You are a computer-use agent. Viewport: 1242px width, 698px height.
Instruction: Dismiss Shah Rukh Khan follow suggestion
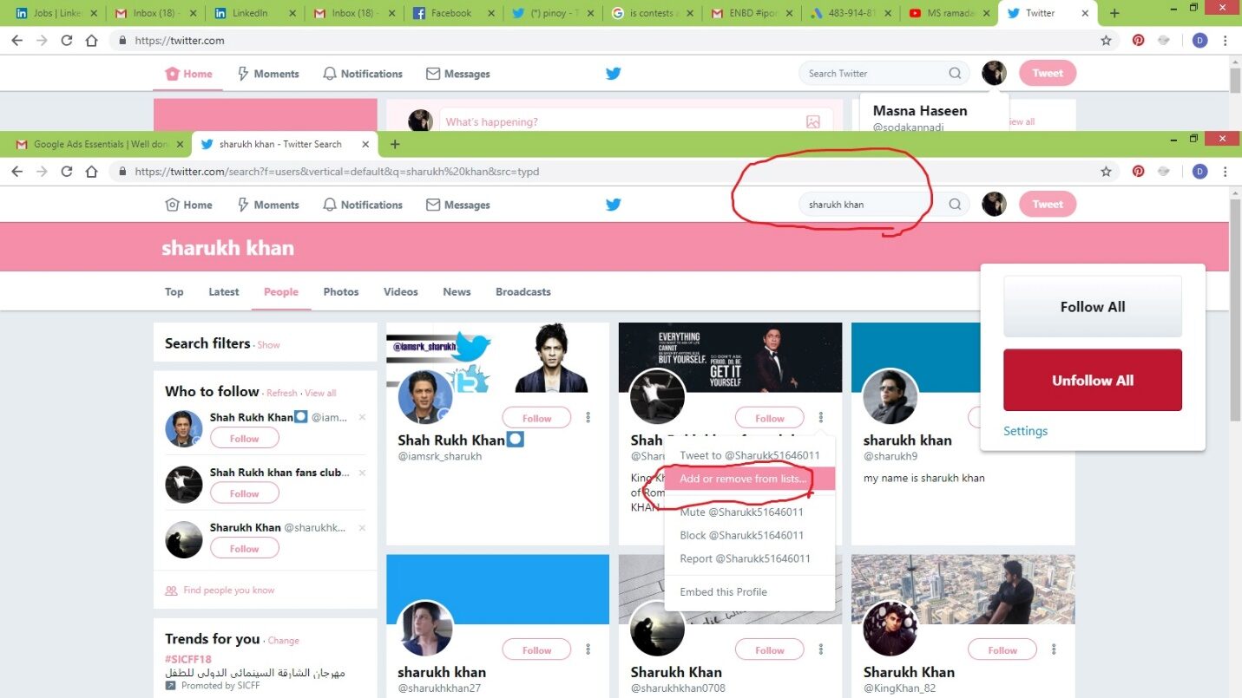362,417
